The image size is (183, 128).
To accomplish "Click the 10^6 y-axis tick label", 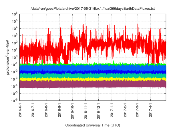I will (15, 14).
